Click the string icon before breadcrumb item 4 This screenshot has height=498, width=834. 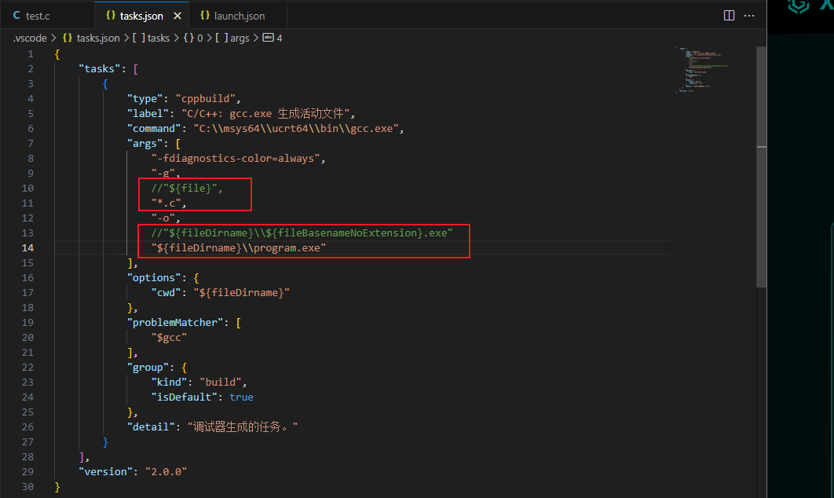(268, 38)
